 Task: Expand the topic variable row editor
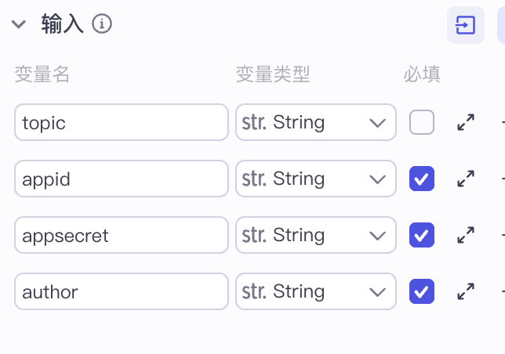click(466, 123)
